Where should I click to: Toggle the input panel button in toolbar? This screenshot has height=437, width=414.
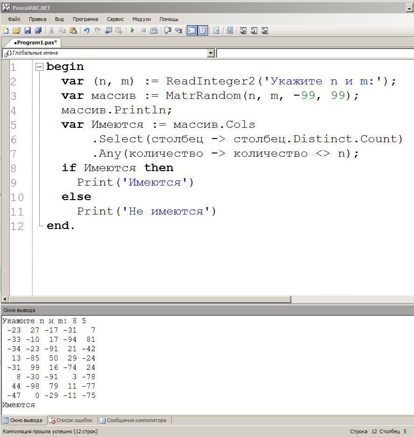click(203, 31)
